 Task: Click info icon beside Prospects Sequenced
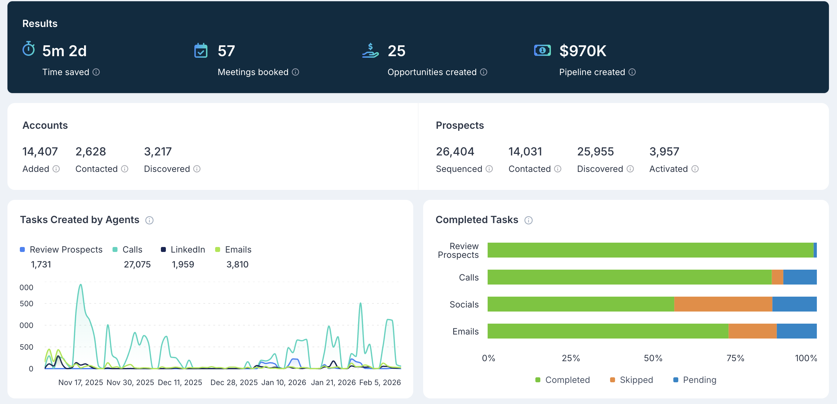(x=489, y=169)
